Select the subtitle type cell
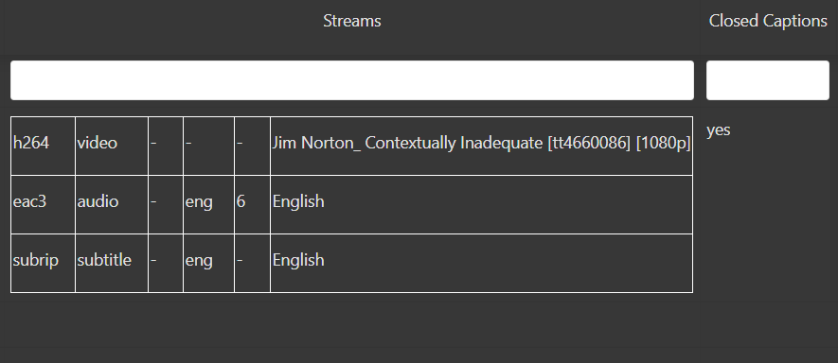The image size is (838, 363). coord(112,263)
